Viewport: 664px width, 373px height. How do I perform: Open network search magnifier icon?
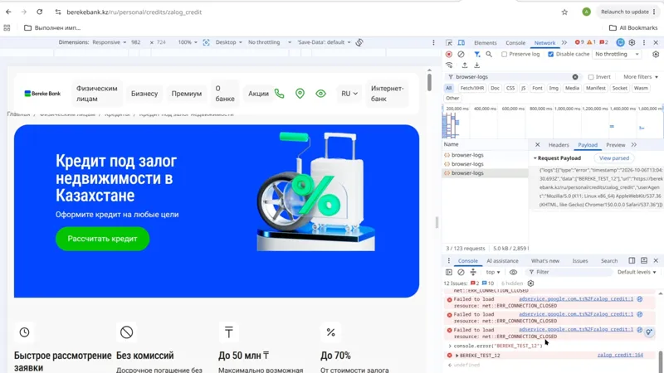[x=489, y=54]
